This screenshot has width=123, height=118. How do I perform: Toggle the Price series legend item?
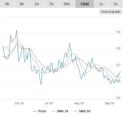point(39,111)
